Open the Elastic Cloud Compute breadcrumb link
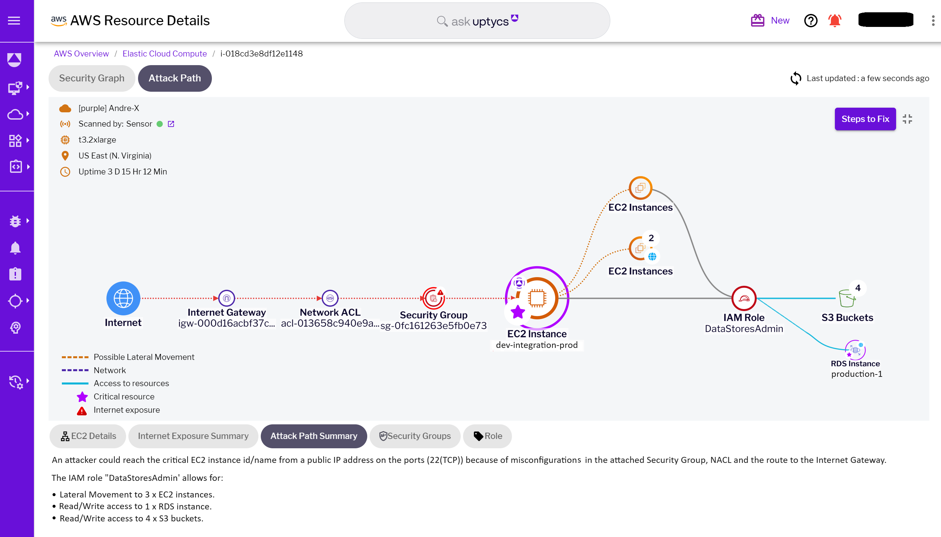941x537 pixels. pyautogui.click(x=165, y=54)
